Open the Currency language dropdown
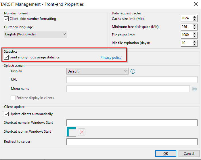The image size is (201, 160). click(x=36, y=34)
